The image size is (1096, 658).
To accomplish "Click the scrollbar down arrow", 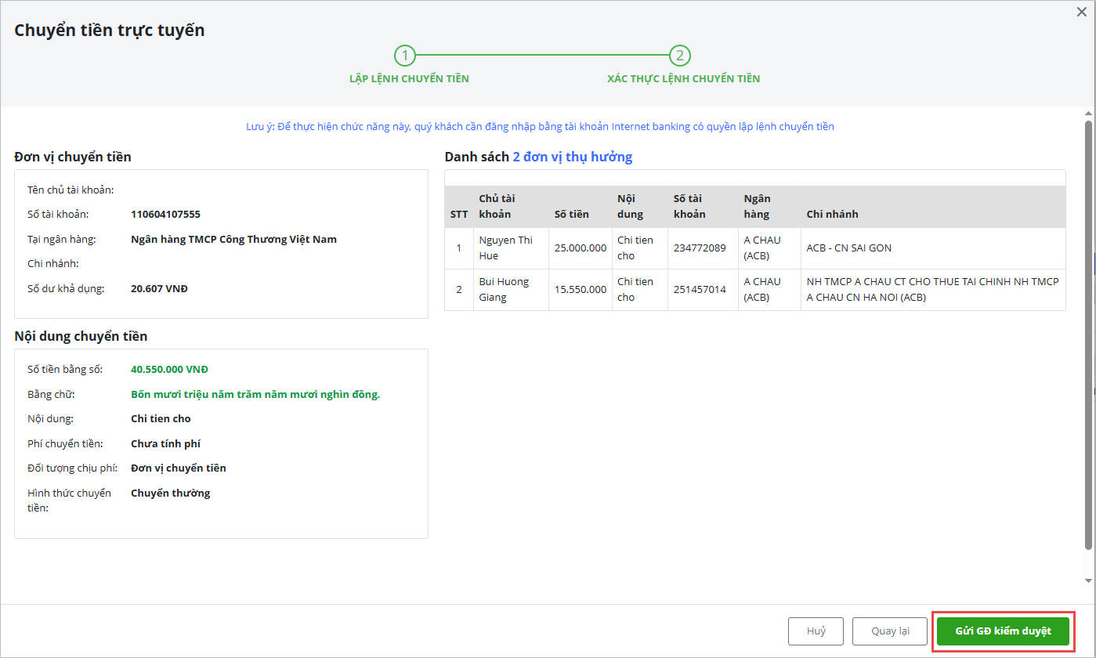I will 1087,580.
